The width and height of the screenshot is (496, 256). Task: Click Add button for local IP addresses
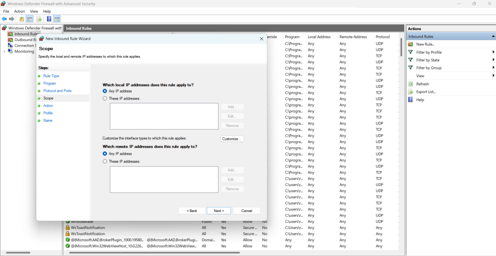pyautogui.click(x=232, y=107)
